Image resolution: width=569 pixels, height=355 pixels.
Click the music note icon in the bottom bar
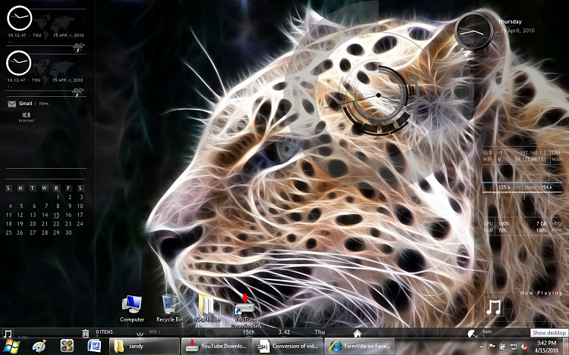point(8,333)
